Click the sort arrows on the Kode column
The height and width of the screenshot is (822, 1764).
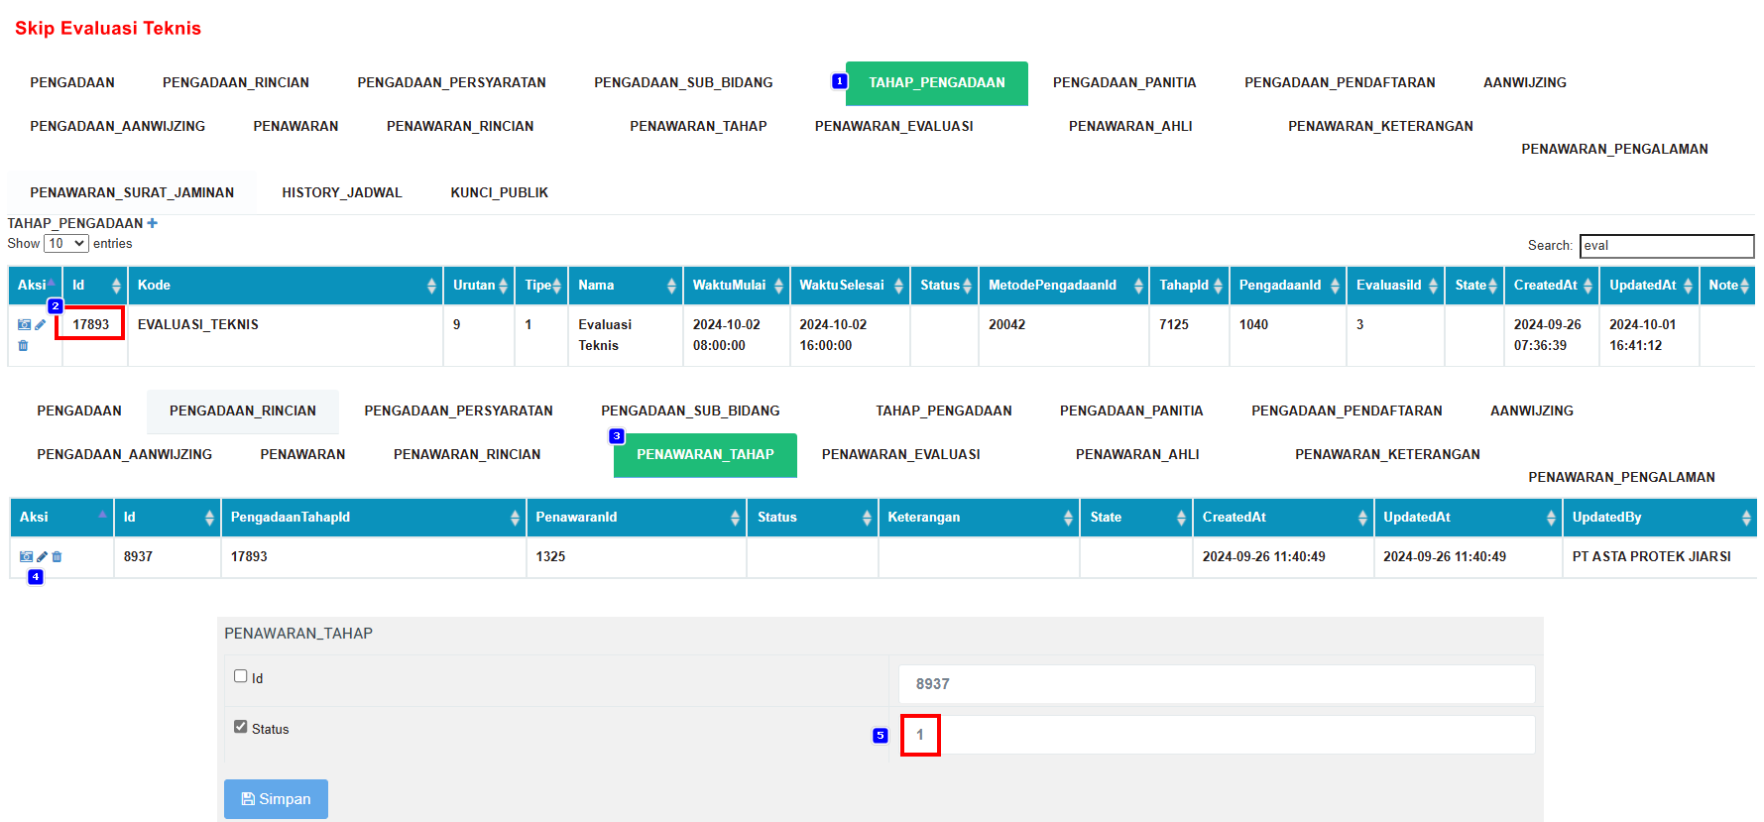click(x=431, y=286)
